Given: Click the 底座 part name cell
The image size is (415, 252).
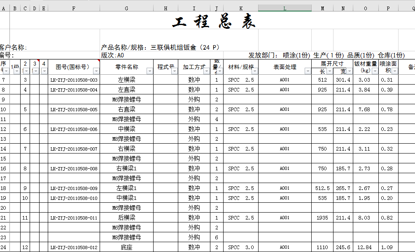Looking at the screenshot, I should (126, 247).
